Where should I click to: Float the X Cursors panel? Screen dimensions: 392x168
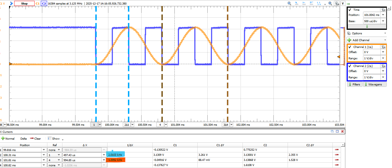tap(332, 132)
